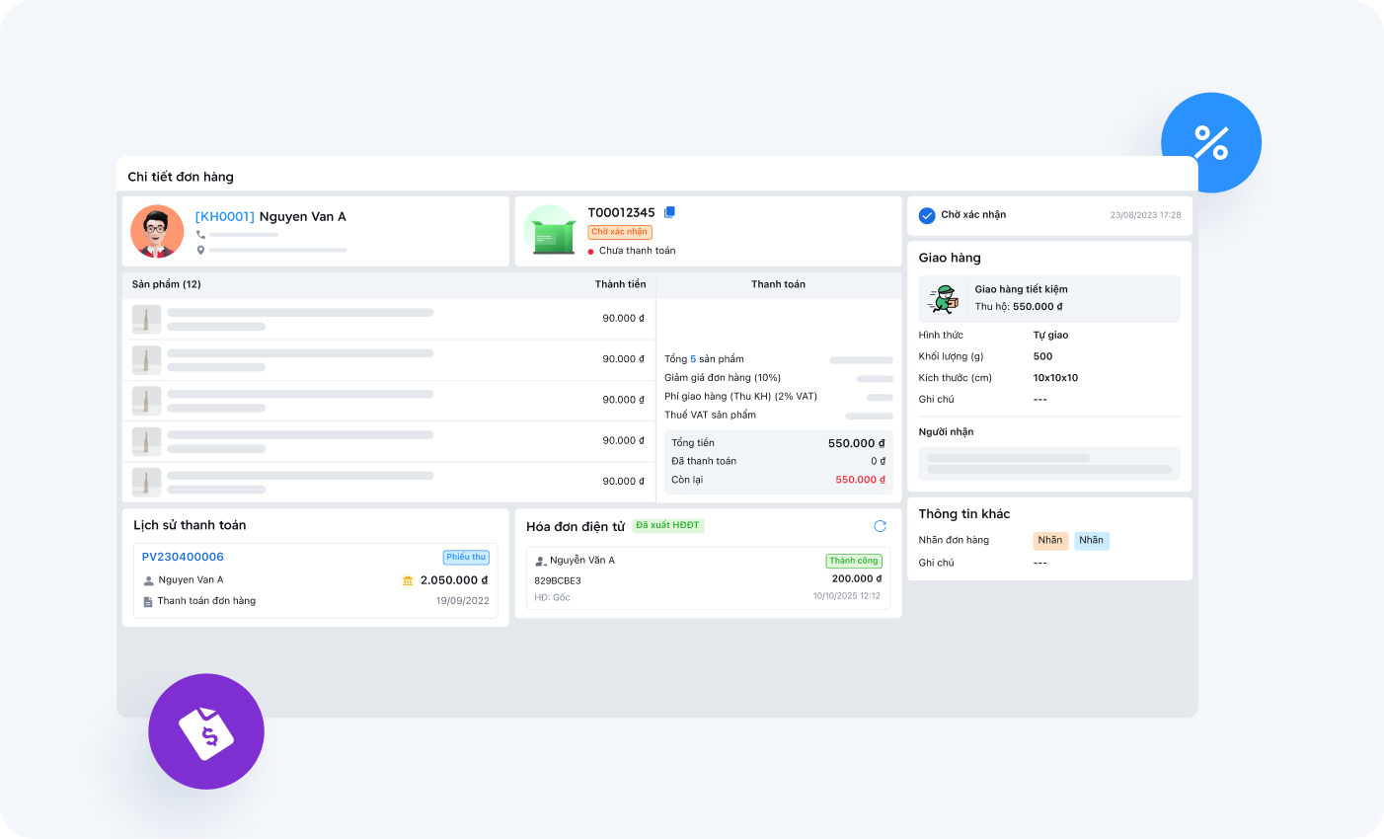Click the customer avatar picture

pyautogui.click(x=157, y=232)
